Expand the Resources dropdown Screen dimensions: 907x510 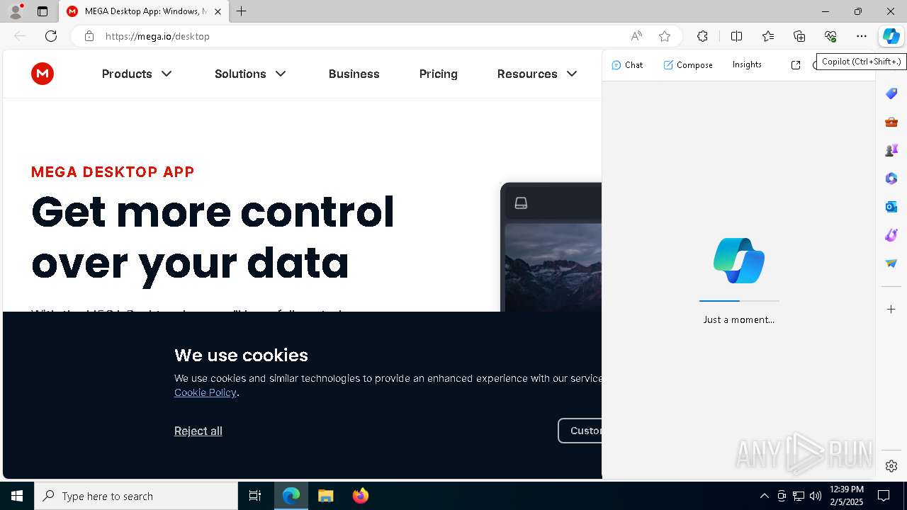(537, 74)
